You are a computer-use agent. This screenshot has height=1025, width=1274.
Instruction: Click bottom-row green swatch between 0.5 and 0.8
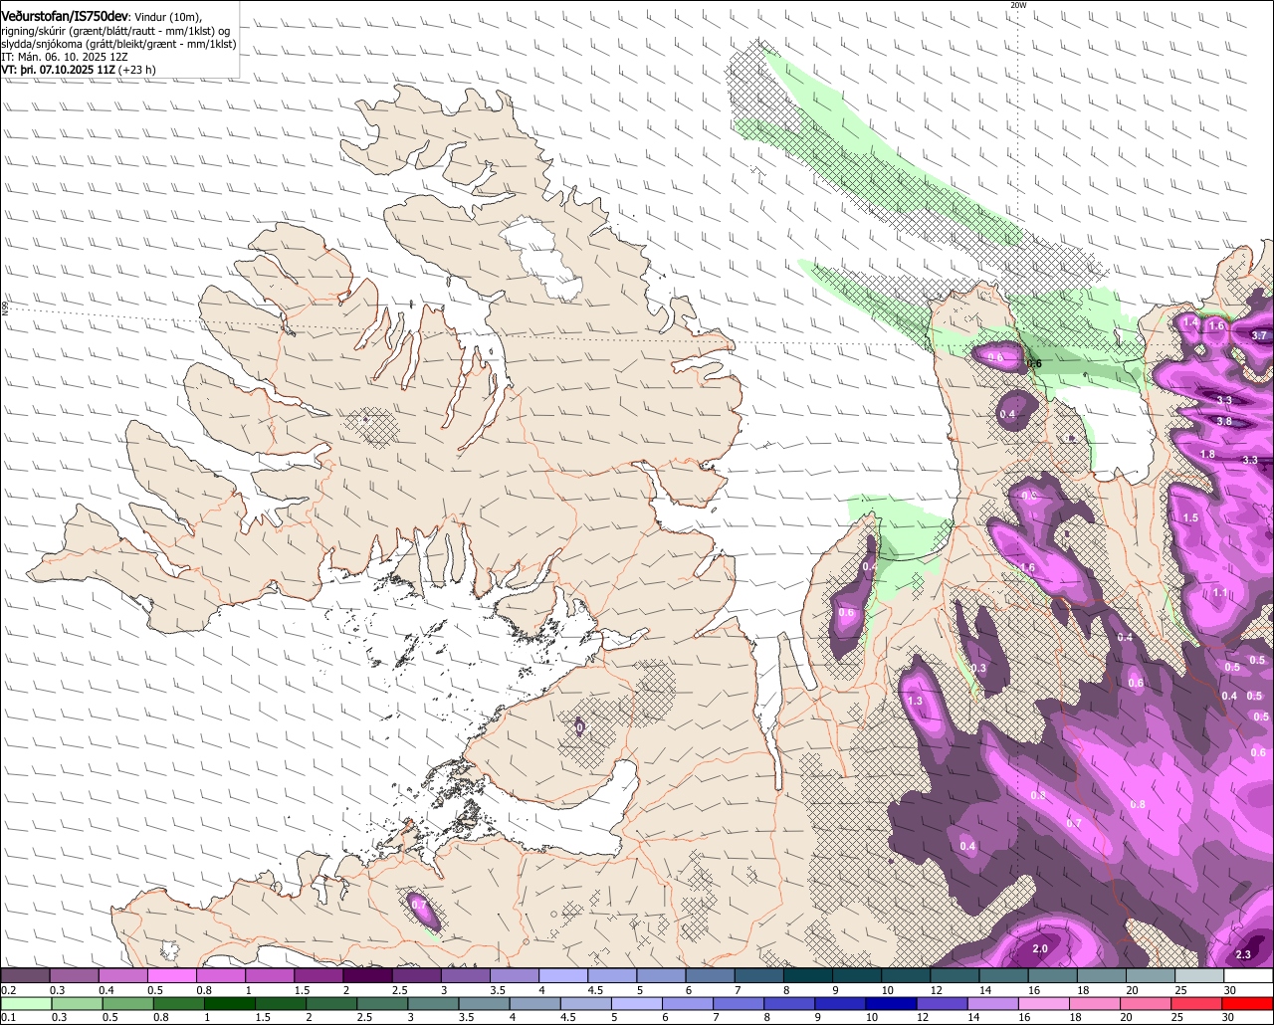tap(127, 1003)
